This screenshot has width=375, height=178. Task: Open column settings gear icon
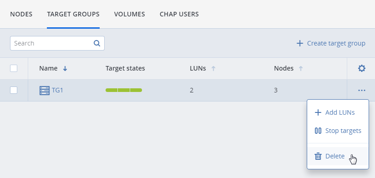click(362, 68)
